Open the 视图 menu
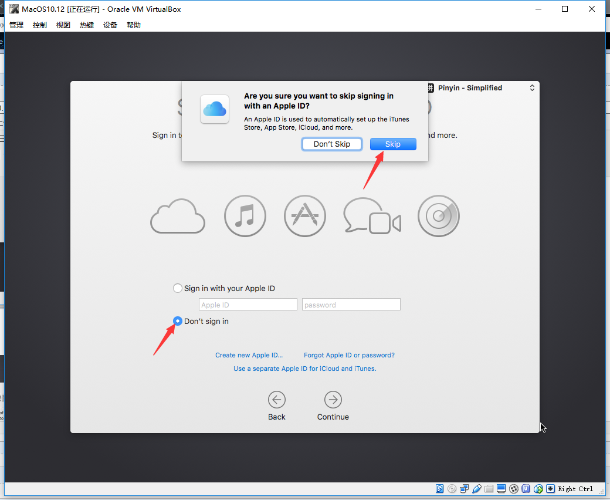Viewport: 610px width, 500px height. pyautogui.click(x=63, y=25)
